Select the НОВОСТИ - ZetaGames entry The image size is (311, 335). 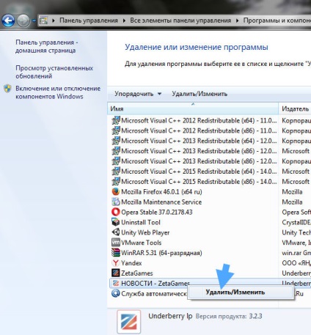tap(155, 284)
